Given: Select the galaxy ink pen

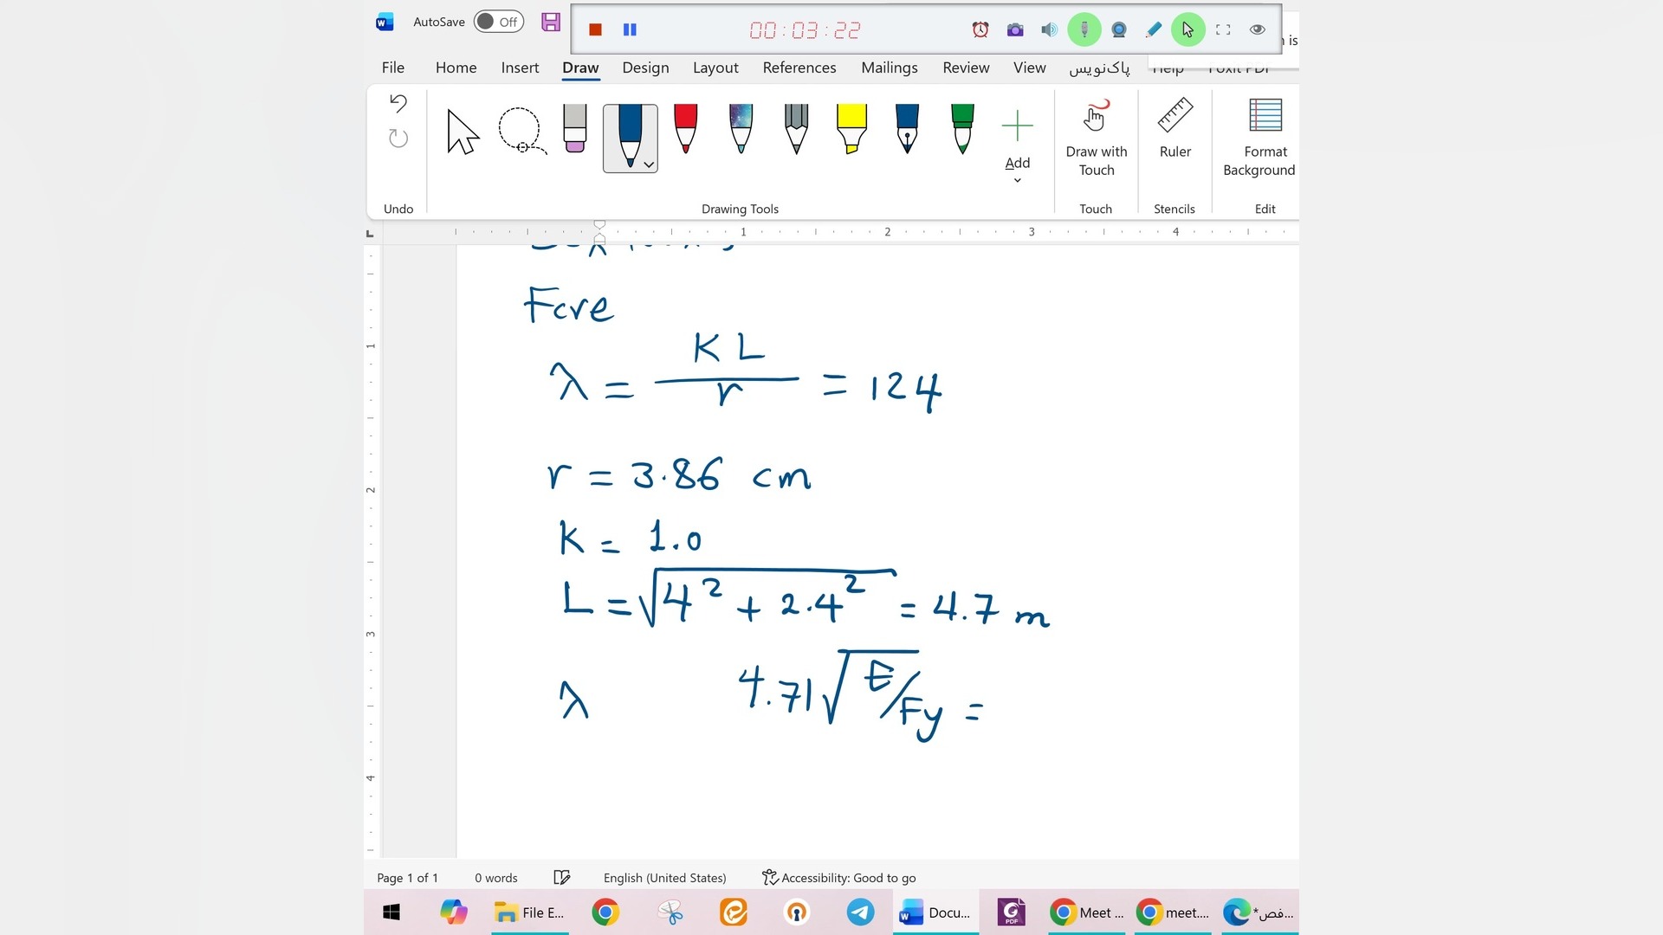Looking at the screenshot, I should point(741,129).
